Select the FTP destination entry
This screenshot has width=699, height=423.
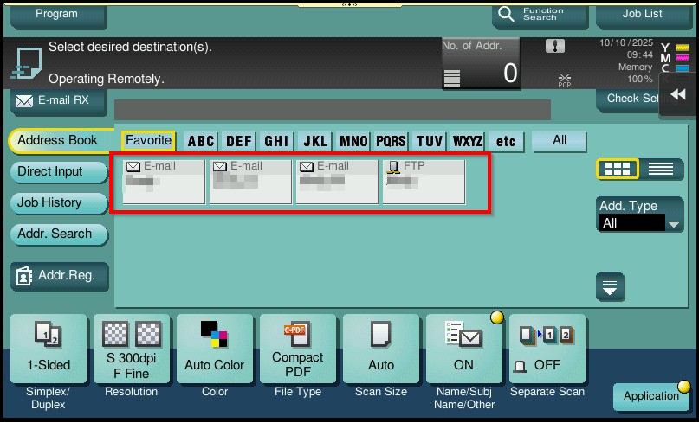point(424,181)
